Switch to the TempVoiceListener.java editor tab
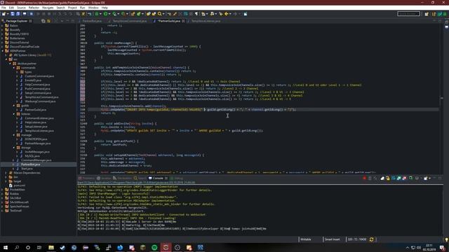Screen dimensions: 449x252 coord(206,21)
